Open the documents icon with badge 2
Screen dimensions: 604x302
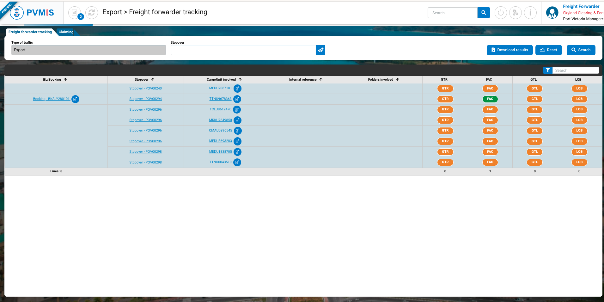(75, 13)
